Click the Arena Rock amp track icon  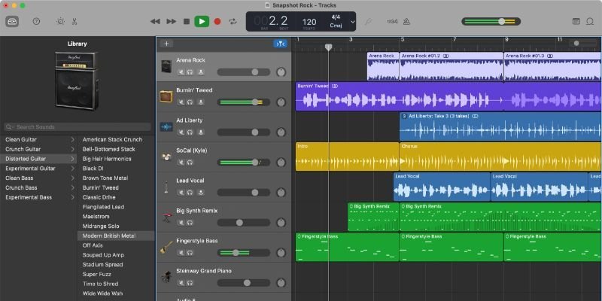tap(166, 66)
